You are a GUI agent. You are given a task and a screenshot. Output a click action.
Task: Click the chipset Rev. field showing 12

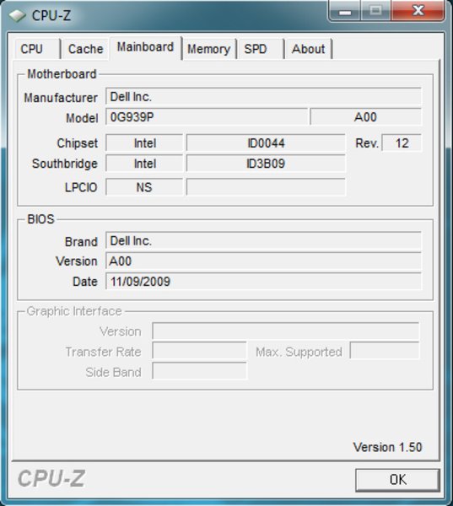click(402, 143)
